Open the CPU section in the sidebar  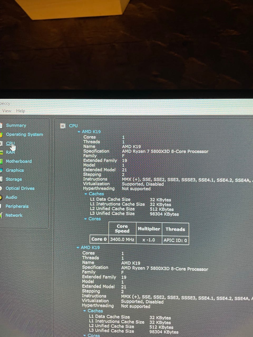point(10,143)
